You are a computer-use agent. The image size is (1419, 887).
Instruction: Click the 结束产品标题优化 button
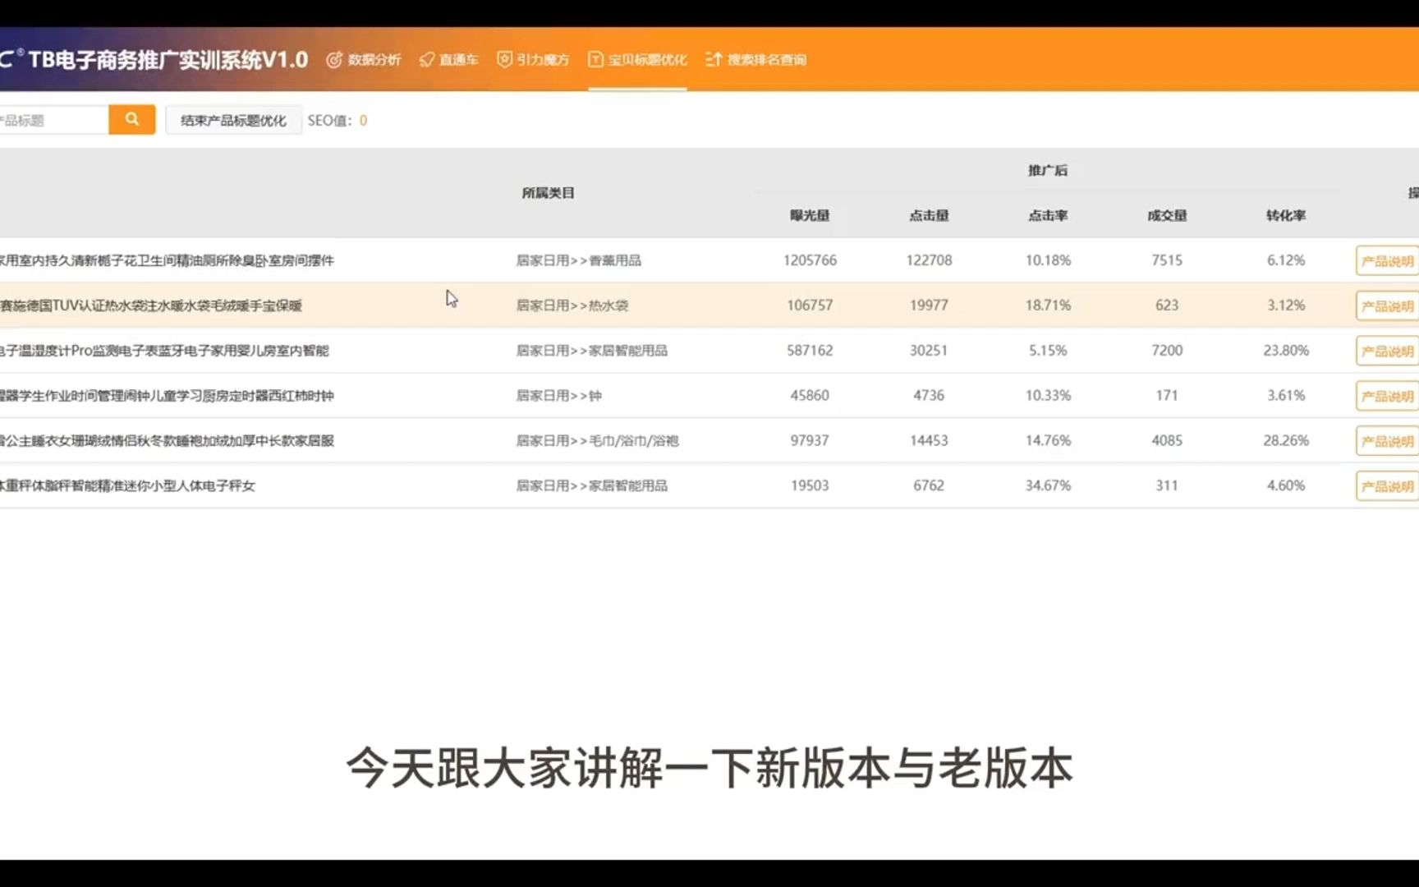pyautogui.click(x=233, y=120)
